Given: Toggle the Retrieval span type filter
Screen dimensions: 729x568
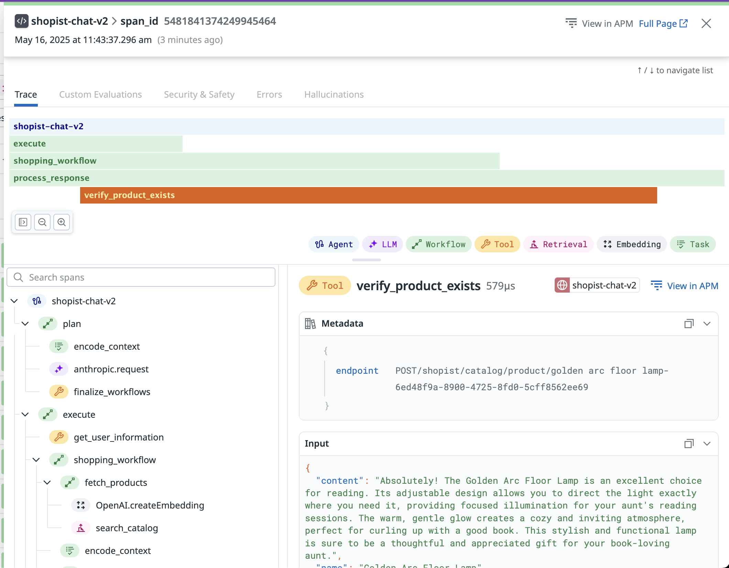Looking at the screenshot, I should pos(558,244).
